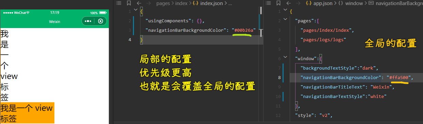Go forward with the arrow in index.json editor
The width and height of the screenshot is (423, 124).
(149, 3)
